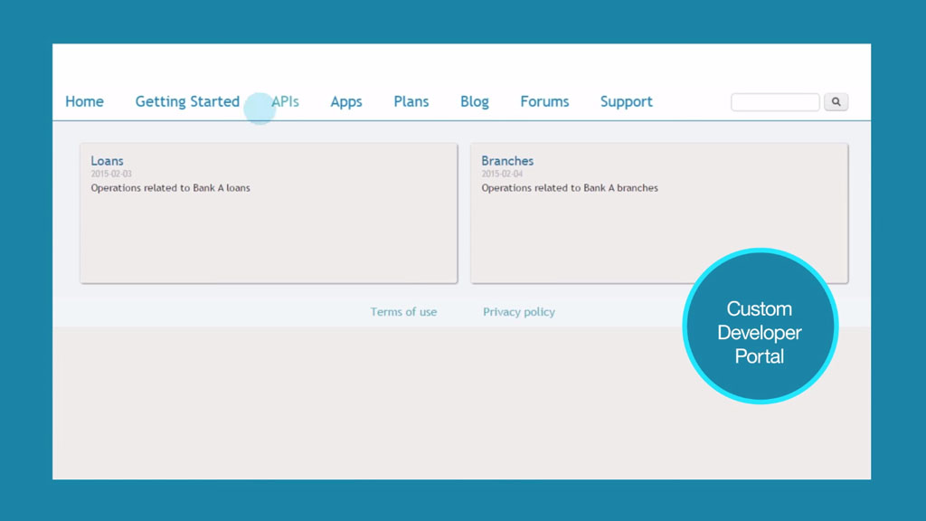Open the Apps navigation item
The height and width of the screenshot is (521, 926).
(x=346, y=101)
